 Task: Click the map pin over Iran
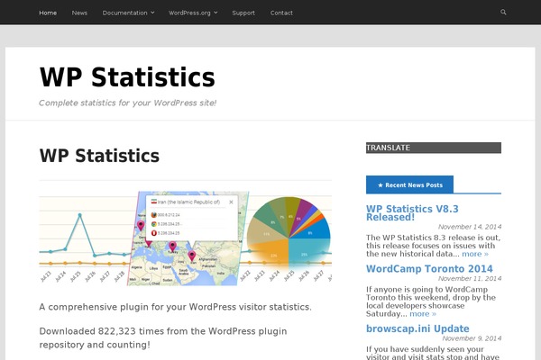pyautogui.click(x=191, y=256)
